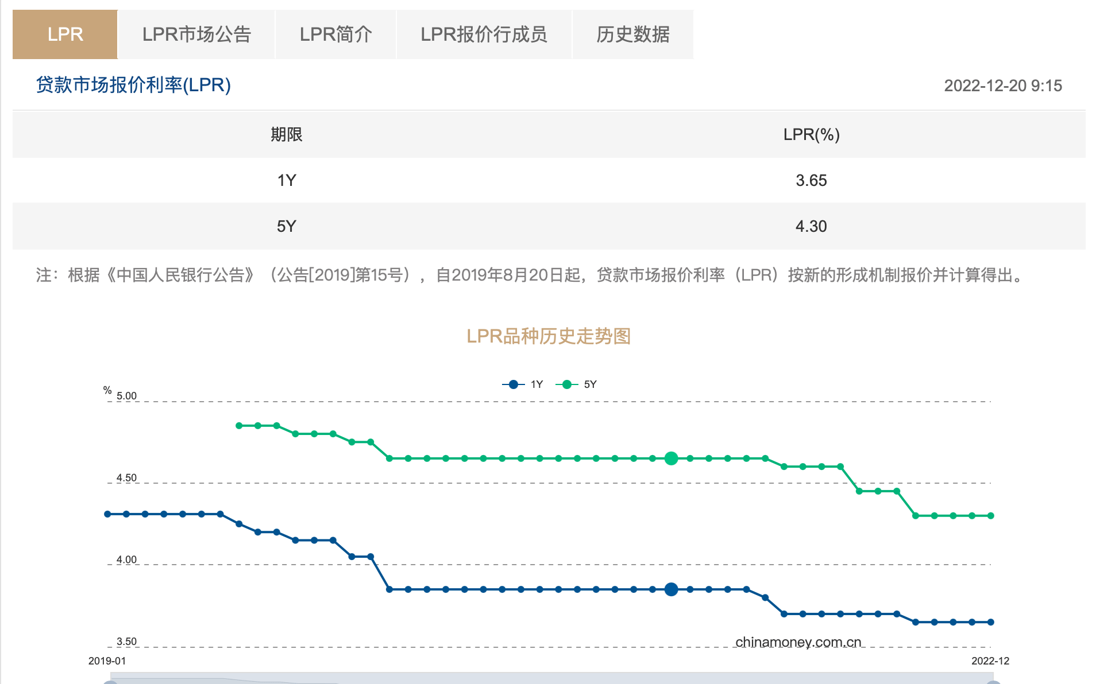Open the 历史数据 tab
The image size is (1096, 684).
633,34
